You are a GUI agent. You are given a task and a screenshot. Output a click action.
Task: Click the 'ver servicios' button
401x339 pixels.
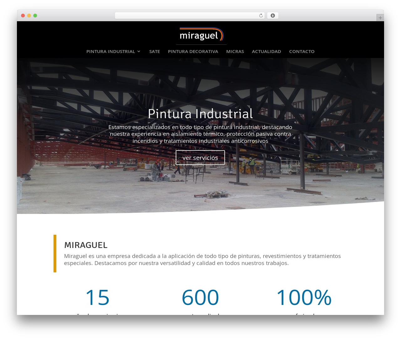(200, 158)
